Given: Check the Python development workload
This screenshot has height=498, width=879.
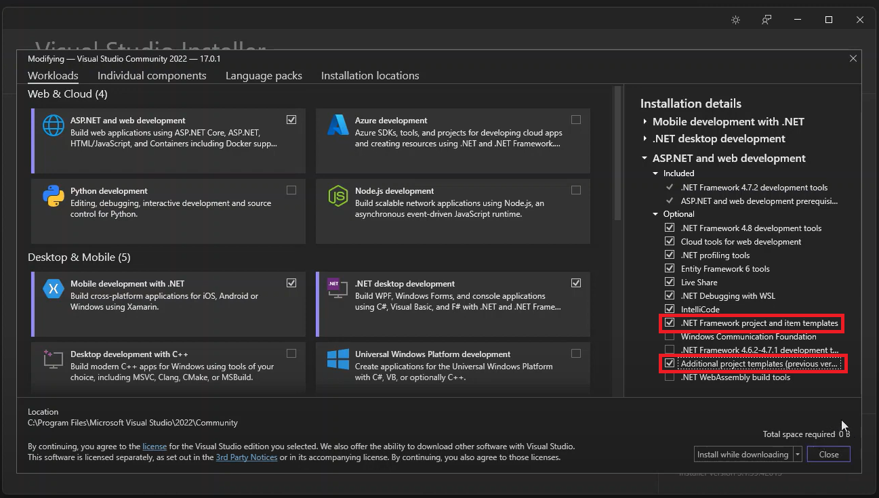Looking at the screenshot, I should click(x=291, y=190).
